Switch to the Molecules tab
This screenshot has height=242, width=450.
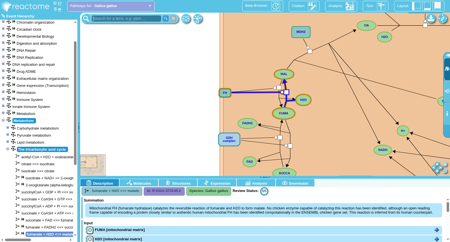pos(139,183)
